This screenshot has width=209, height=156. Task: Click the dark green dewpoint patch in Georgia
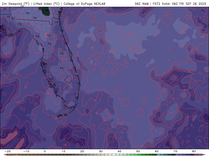tap(45, 11)
